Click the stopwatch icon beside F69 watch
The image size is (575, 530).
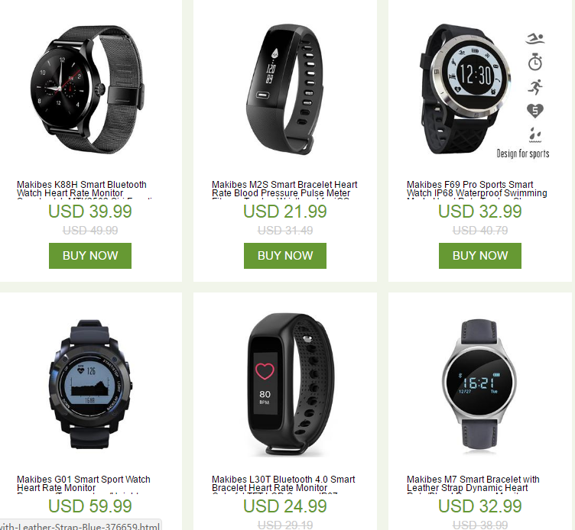tap(535, 62)
